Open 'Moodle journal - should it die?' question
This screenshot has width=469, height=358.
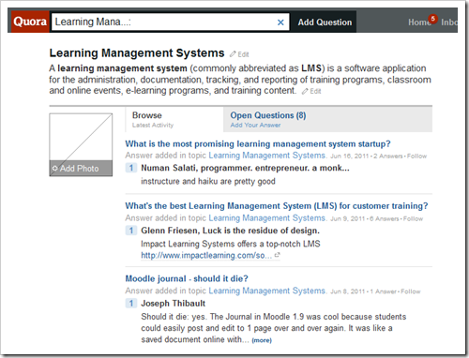(x=187, y=278)
